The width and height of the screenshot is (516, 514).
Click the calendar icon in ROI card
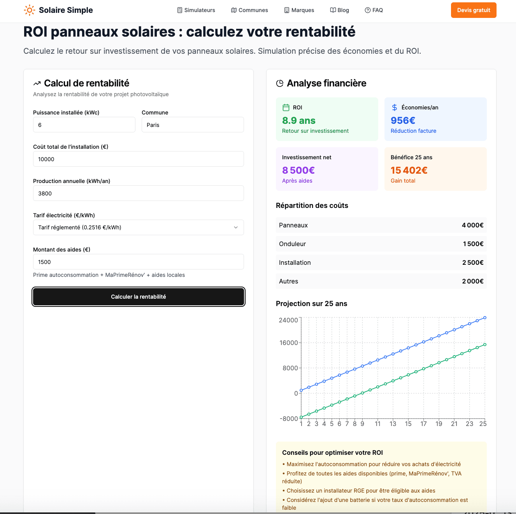(x=286, y=107)
